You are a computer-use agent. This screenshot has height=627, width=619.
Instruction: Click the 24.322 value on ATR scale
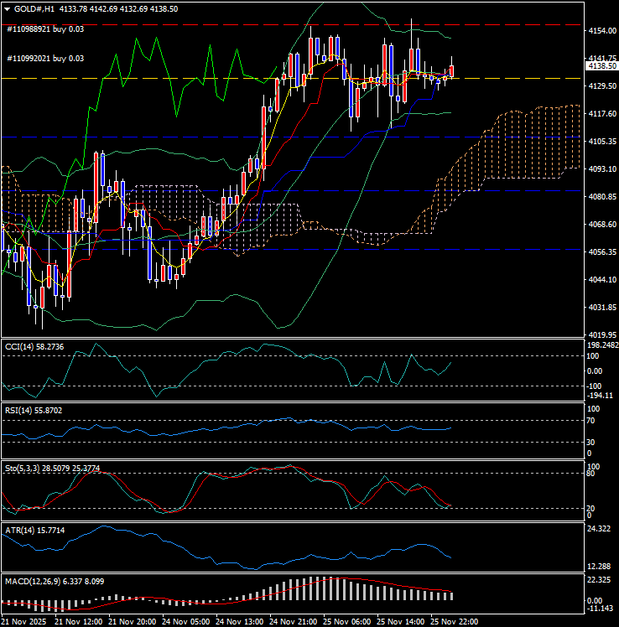tap(600, 529)
